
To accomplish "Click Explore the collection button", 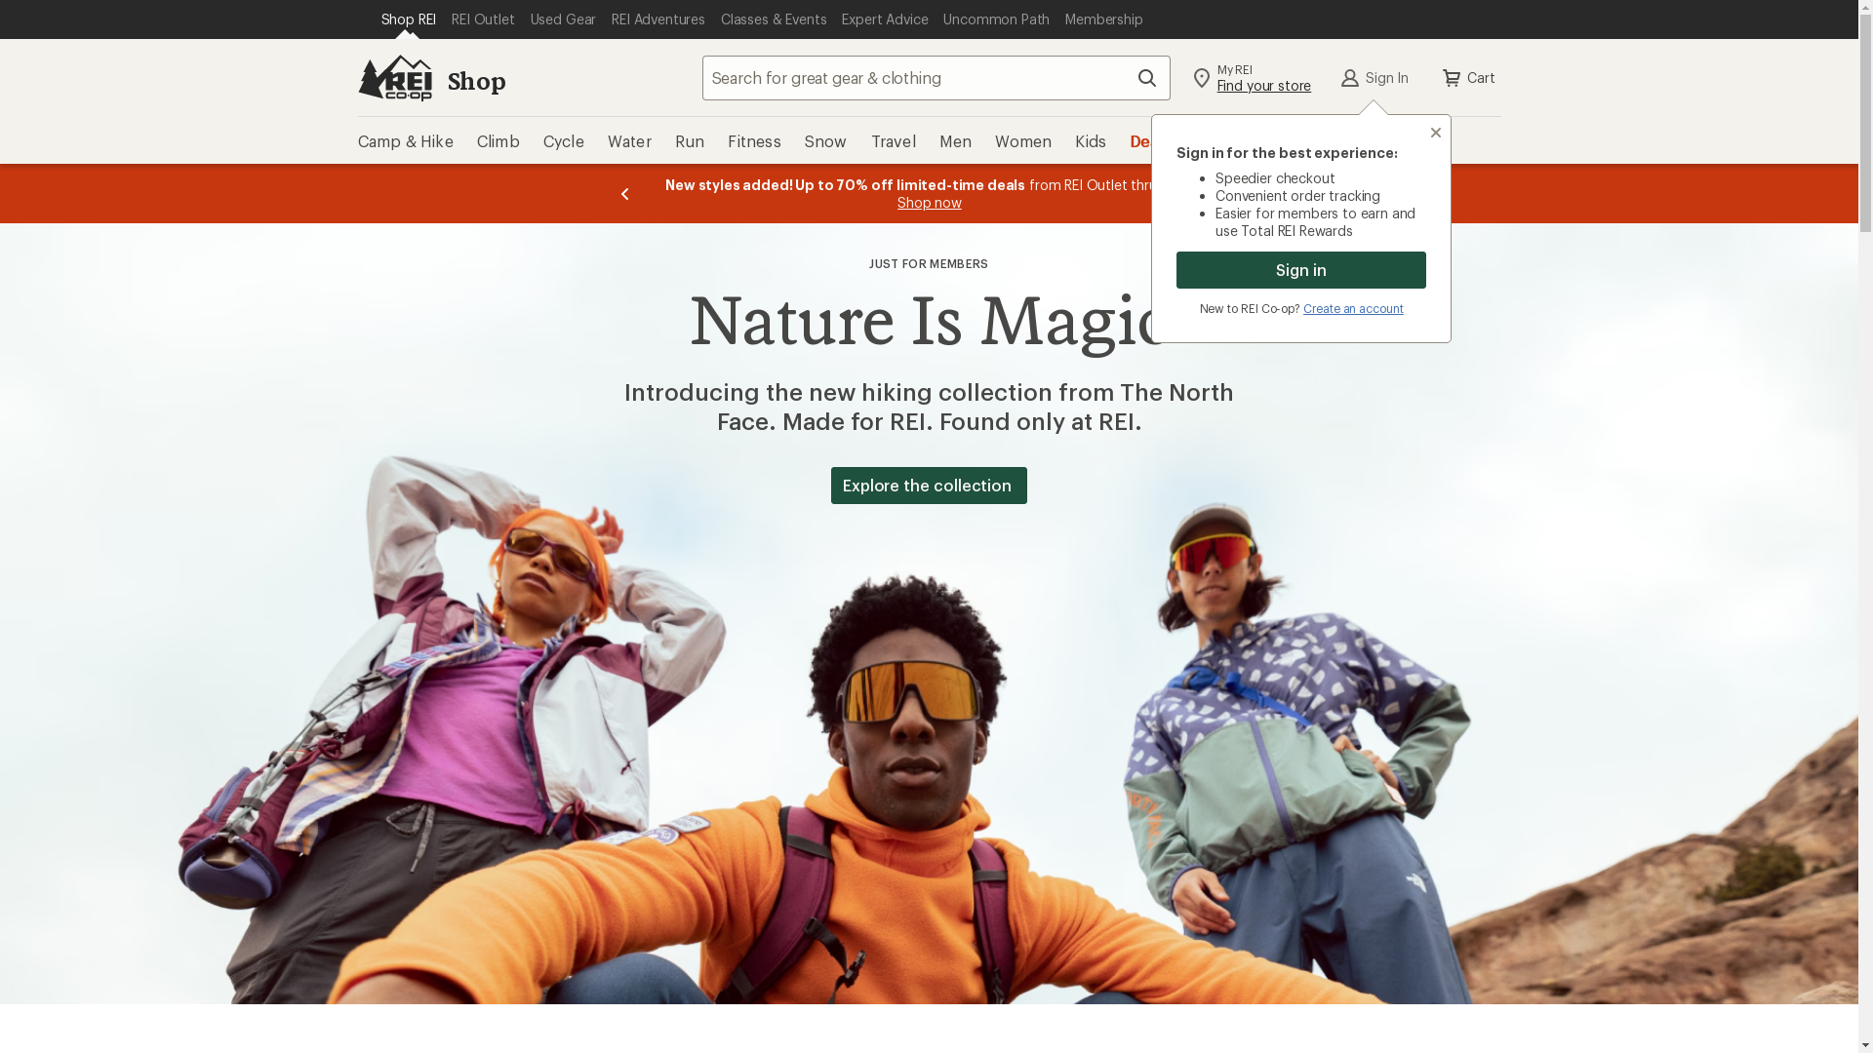I will tap(929, 486).
